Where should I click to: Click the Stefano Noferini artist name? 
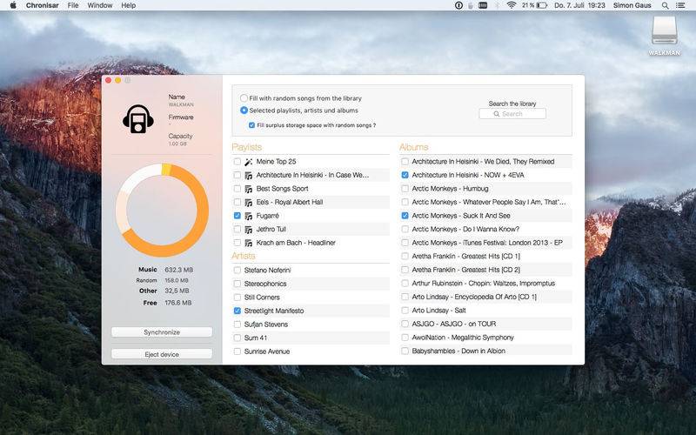267,271
